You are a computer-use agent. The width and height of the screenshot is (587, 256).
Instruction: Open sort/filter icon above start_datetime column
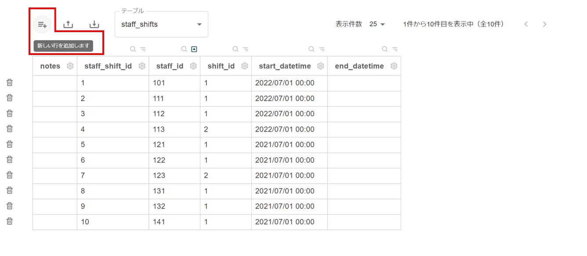pyautogui.click(x=322, y=49)
